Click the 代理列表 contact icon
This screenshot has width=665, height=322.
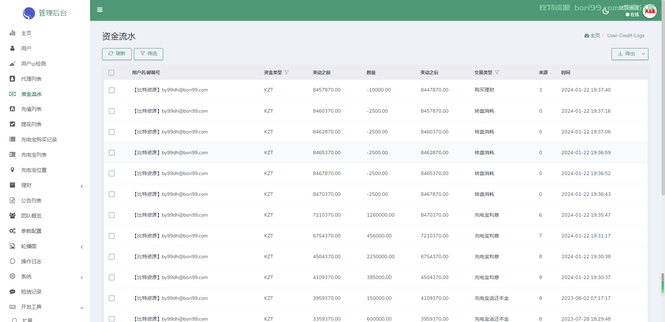(x=12, y=79)
